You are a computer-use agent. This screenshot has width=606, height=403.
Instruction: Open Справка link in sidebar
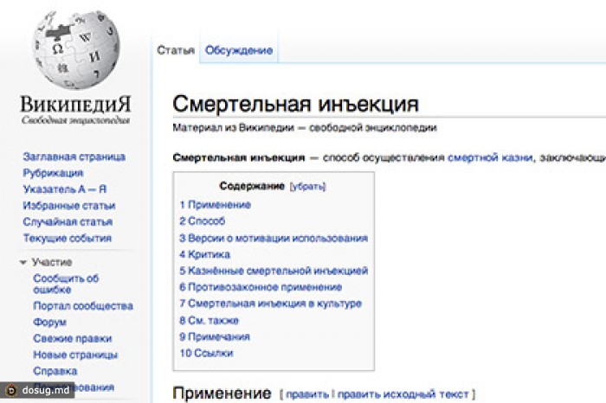[55, 371]
